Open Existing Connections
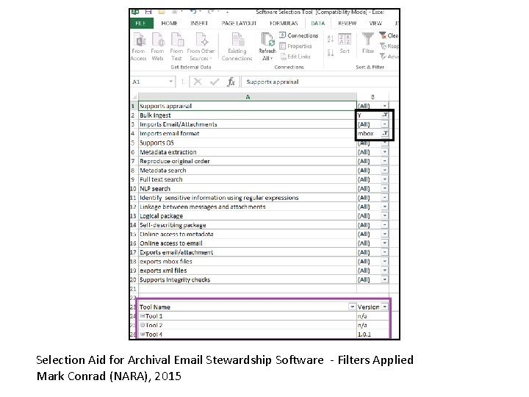529x397 pixels. click(237, 46)
